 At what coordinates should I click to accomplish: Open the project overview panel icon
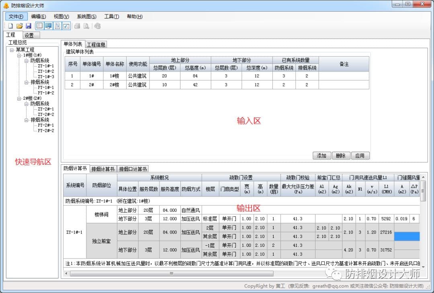39,25
